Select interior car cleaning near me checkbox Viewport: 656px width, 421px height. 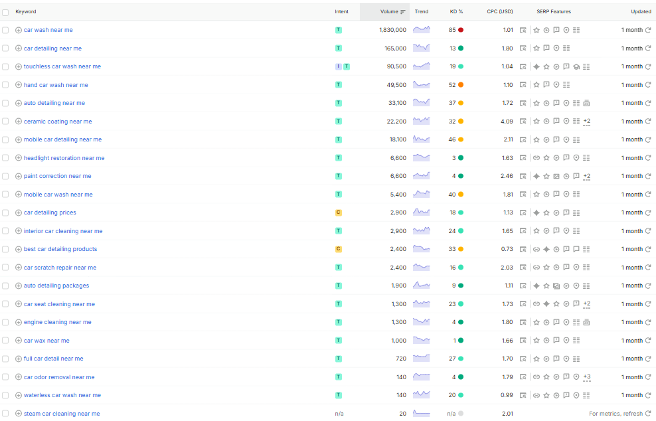(x=5, y=231)
